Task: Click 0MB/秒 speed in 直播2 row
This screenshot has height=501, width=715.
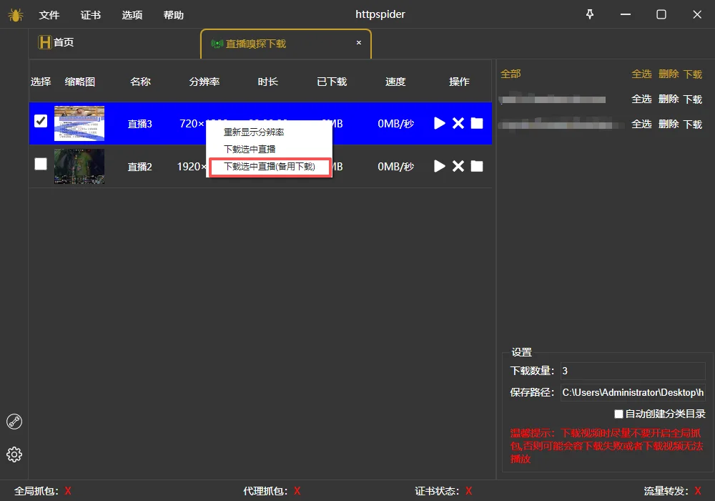Action: click(396, 167)
